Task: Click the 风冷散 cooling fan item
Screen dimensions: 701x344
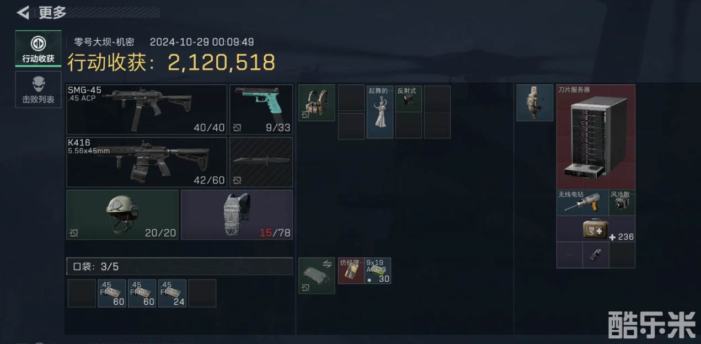Action: pyautogui.click(x=622, y=202)
